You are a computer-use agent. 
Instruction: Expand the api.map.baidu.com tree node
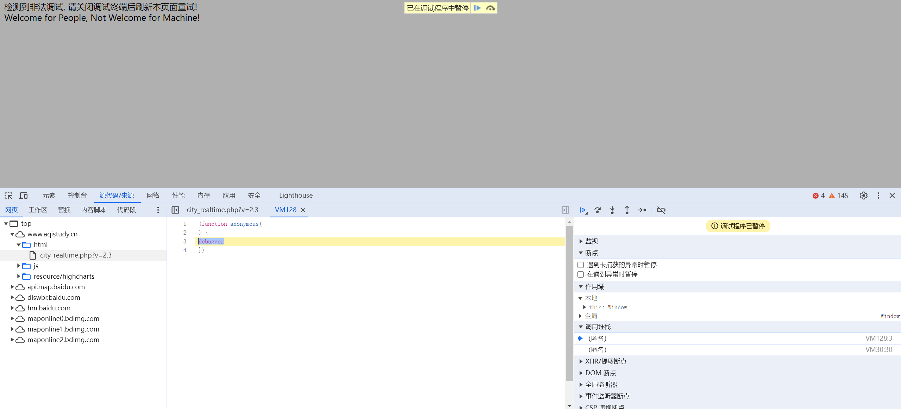[x=12, y=287]
